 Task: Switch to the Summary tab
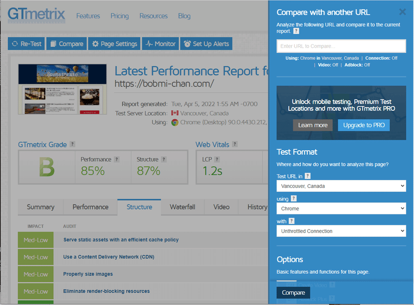[x=41, y=207]
